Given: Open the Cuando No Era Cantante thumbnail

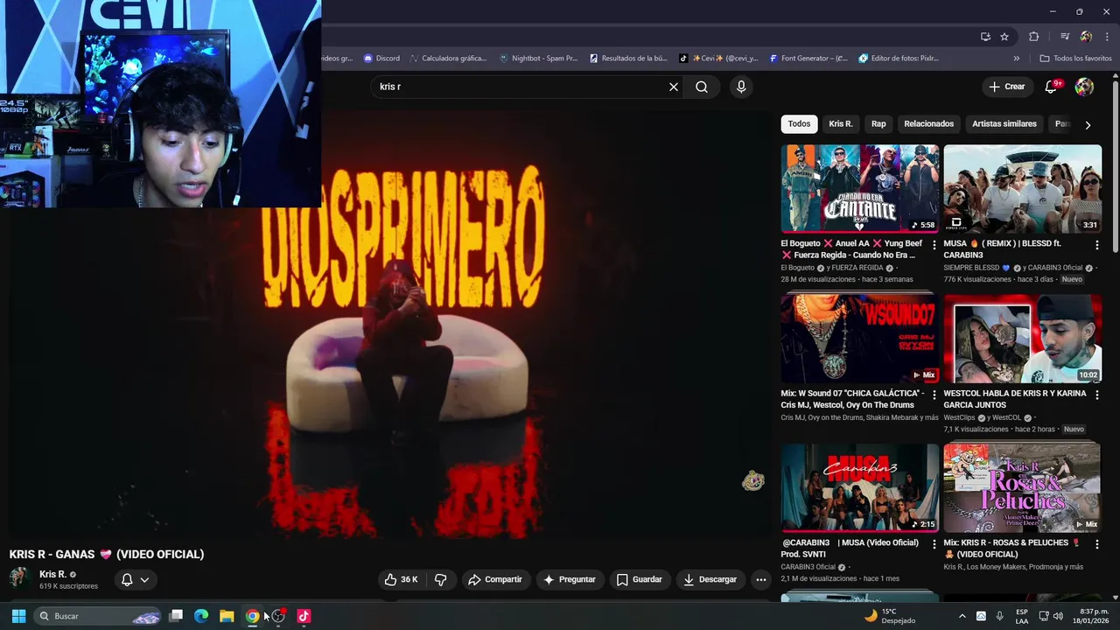Looking at the screenshot, I should pos(860,188).
